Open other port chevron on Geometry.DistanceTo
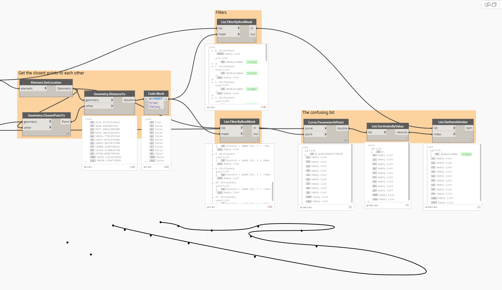 112,106
